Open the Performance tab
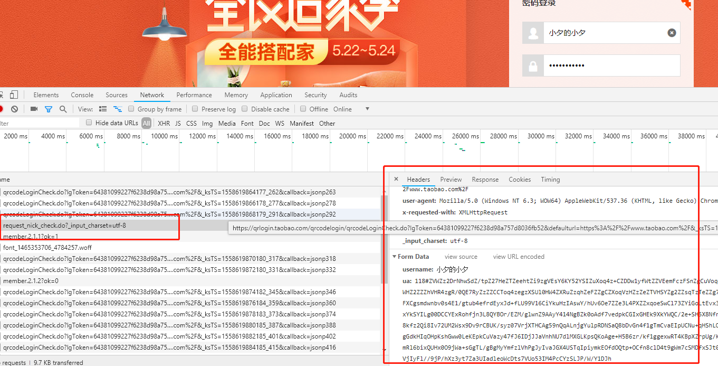Viewport: 718px width, 366px height. pos(194,95)
